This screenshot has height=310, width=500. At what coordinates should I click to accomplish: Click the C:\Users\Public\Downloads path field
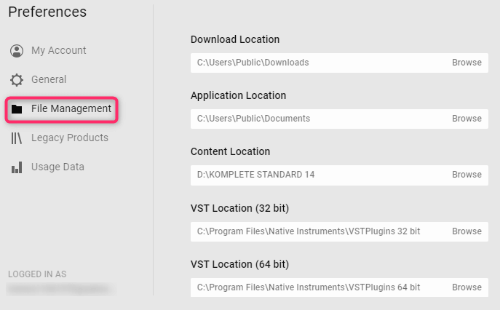tap(339, 63)
